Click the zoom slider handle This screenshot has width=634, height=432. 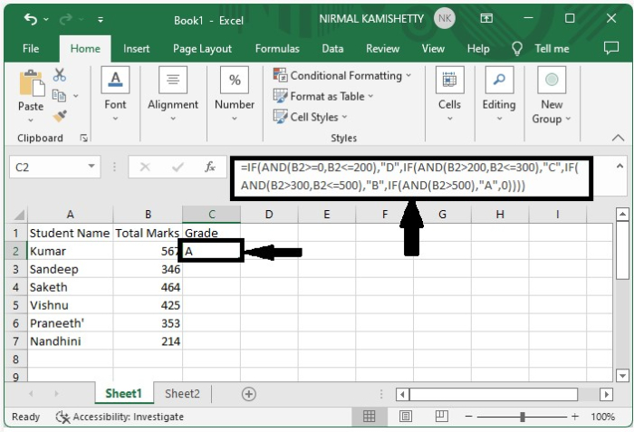[x=523, y=417]
